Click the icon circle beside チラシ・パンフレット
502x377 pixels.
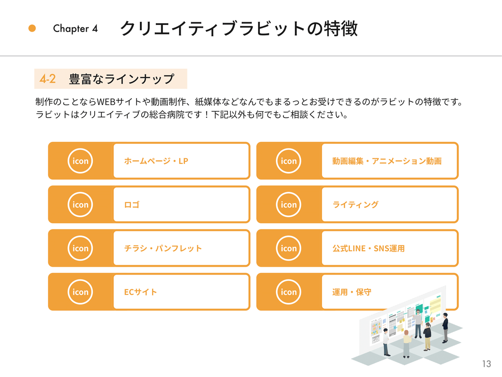pyautogui.click(x=81, y=248)
